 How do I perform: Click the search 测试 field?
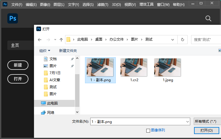(x=206, y=40)
